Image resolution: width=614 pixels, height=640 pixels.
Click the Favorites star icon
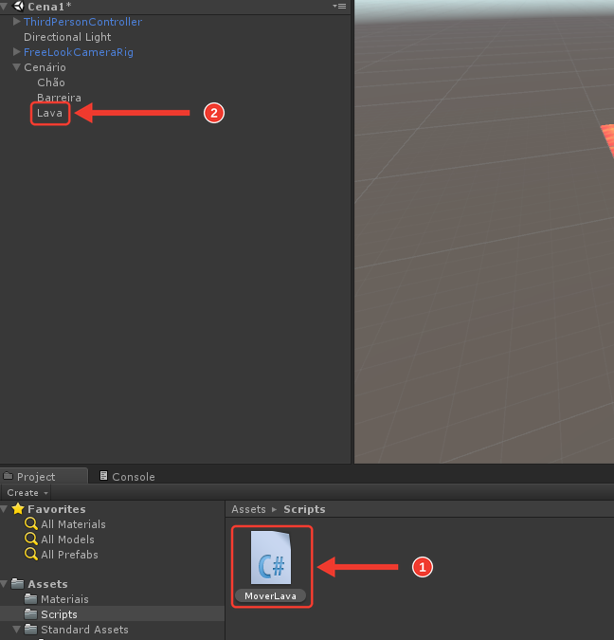pos(18,508)
